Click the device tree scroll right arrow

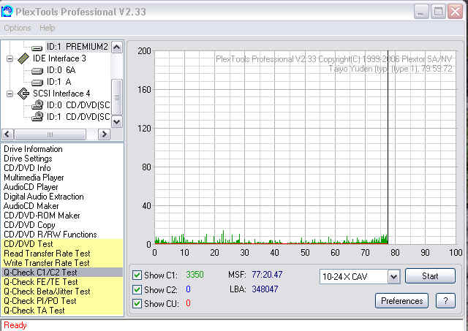click(104, 134)
